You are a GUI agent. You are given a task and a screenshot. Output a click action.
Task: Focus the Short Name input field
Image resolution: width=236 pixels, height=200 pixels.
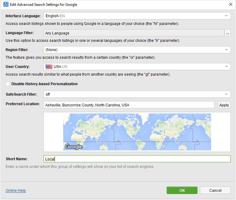(x=137, y=159)
